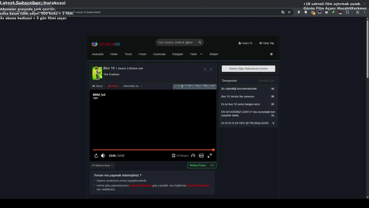The image size is (369, 208).
Task: Click the 'The Krakken' episode title
Action: 111,74
